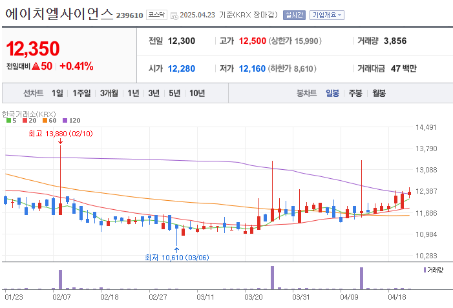
Task: Switch to 주봉 weekly candle chart
Action: [x=355, y=93]
